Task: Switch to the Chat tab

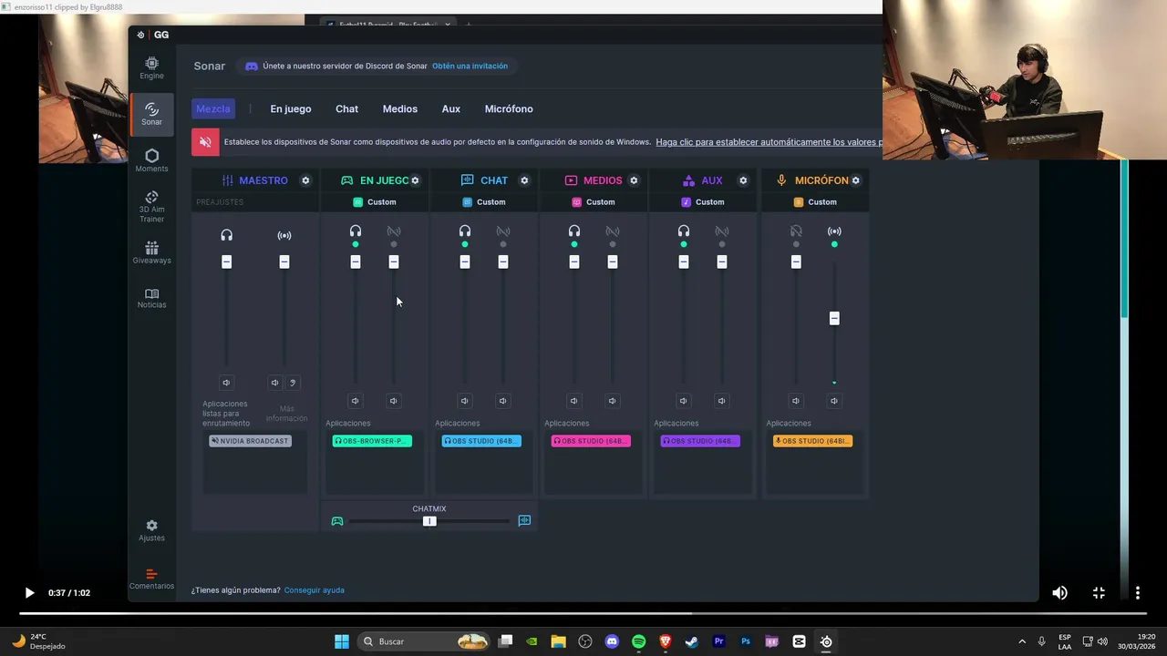Action: 346,108
